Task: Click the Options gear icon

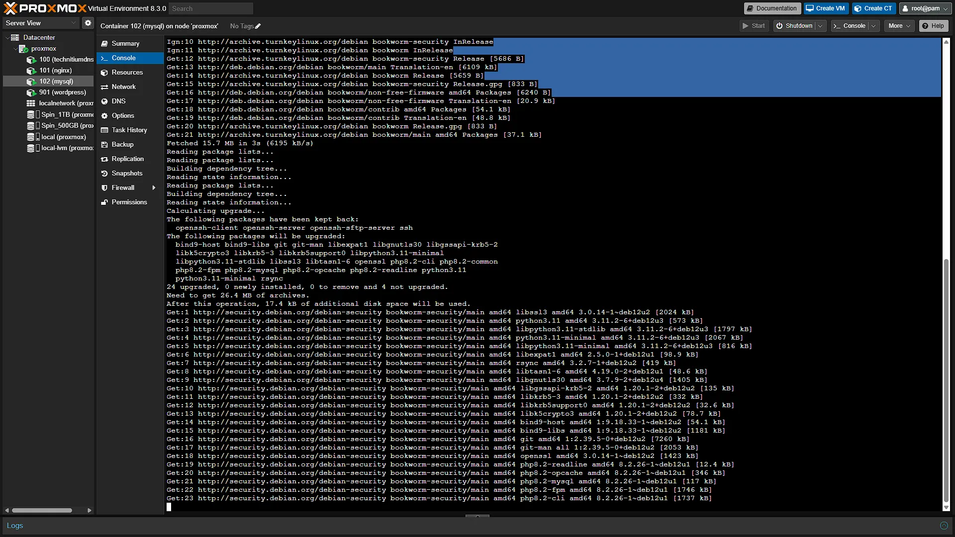Action: pos(104,116)
